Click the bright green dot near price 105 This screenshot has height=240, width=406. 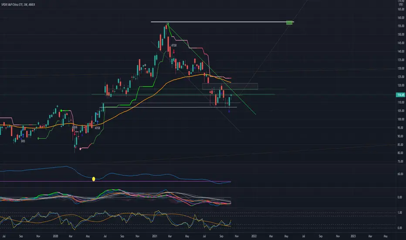61,111
